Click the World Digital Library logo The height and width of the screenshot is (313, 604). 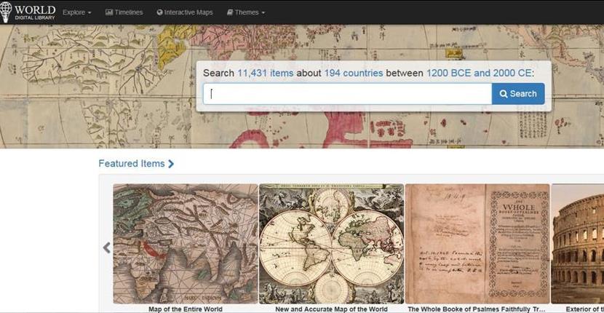tap(28, 12)
